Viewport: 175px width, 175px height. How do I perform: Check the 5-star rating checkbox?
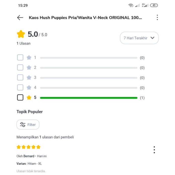20,98
